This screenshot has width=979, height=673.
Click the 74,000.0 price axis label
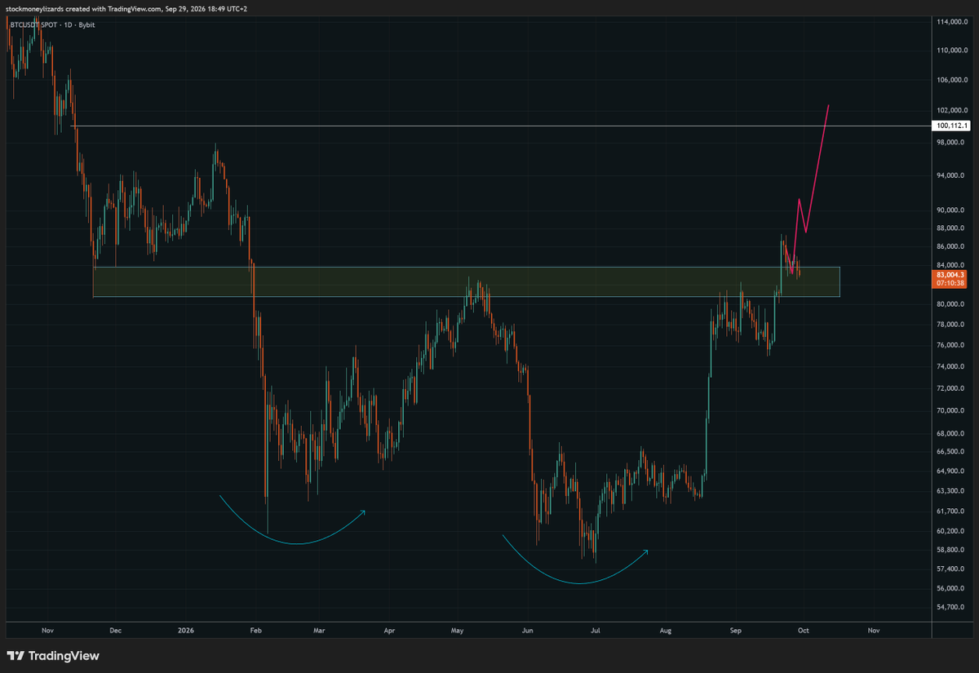[952, 366]
